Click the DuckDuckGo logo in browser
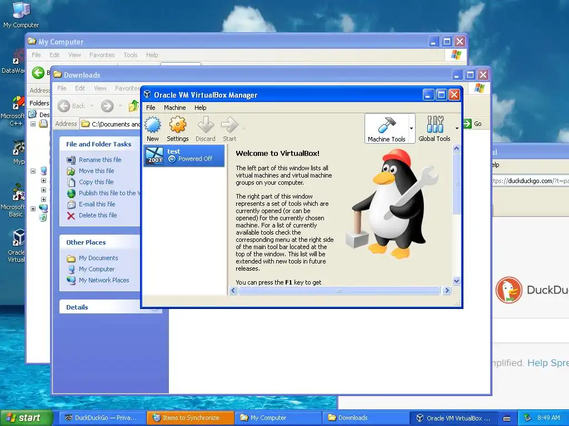This screenshot has width=569, height=426. coord(509,290)
